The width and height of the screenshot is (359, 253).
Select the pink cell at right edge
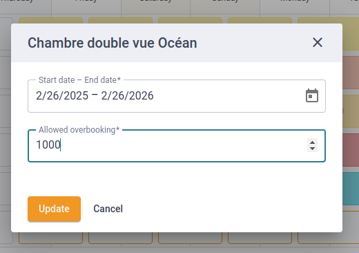click(351, 73)
